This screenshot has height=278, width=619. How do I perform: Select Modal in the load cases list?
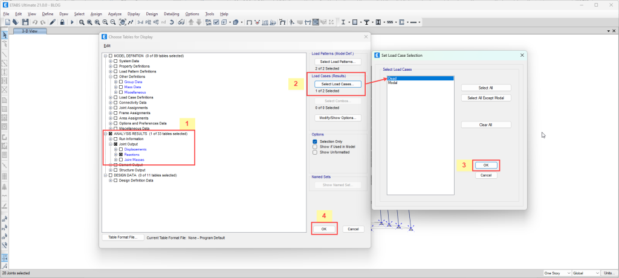pos(393,83)
